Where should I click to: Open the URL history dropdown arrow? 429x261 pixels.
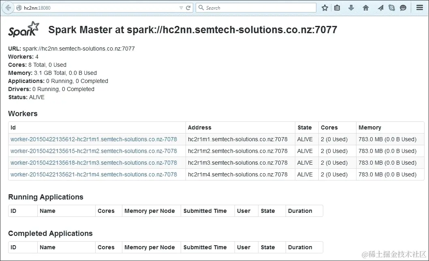(x=181, y=8)
